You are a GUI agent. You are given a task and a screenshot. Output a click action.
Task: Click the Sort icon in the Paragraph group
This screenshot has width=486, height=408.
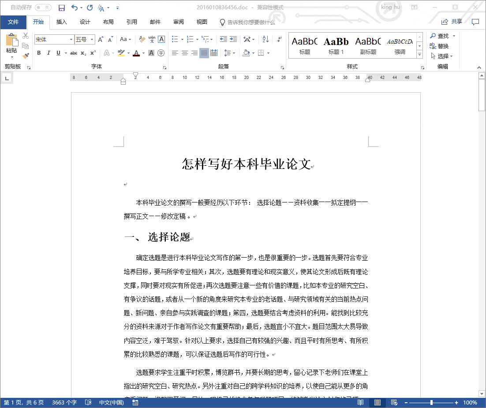tap(265, 40)
